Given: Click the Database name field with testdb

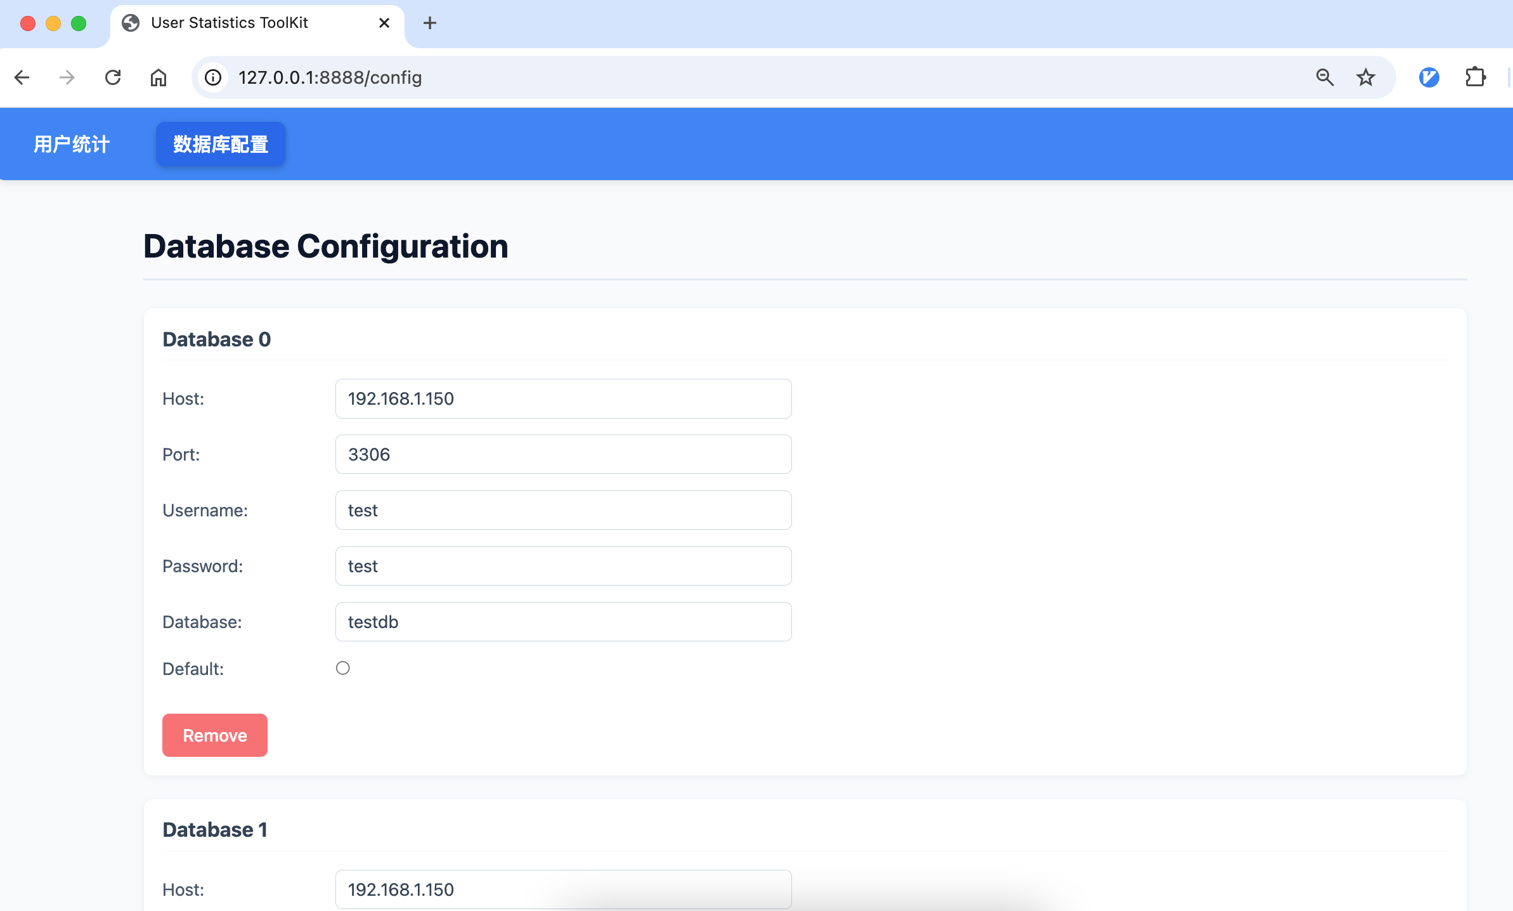Looking at the screenshot, I should click(x=563, y=622).
